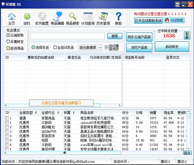The width and height of the screenshot is (194, 165).
Task: Click the 淘宝账号名称 column header
Action: pyautogui.click(x=144, y=57)
